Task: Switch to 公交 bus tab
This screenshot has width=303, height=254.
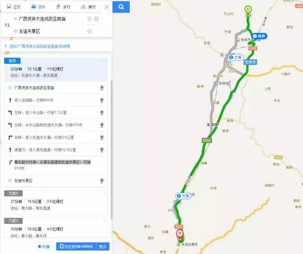Action: coord(13,7)
